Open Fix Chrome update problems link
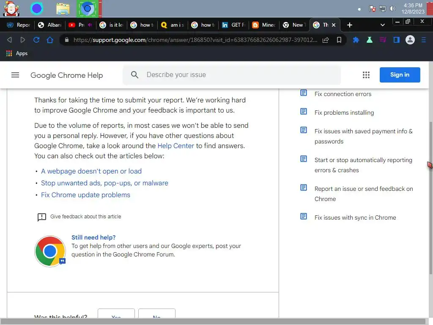The image size is (433, 325). click(x=85, y=195)
